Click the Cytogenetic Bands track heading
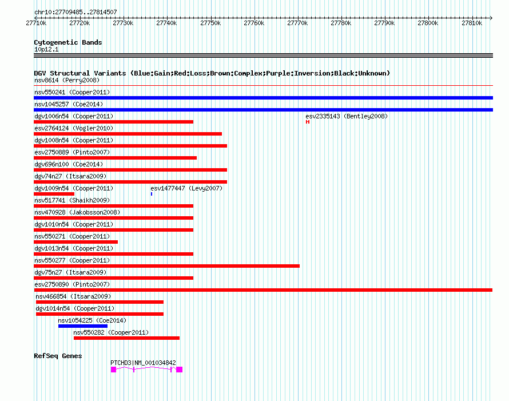 tap(68, 42)
